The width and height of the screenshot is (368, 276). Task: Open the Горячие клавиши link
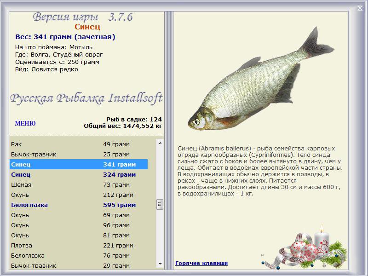[201, 263]
